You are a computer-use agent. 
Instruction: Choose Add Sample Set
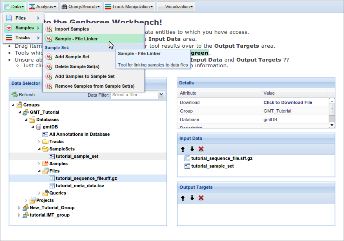click(x=94, y=57)
